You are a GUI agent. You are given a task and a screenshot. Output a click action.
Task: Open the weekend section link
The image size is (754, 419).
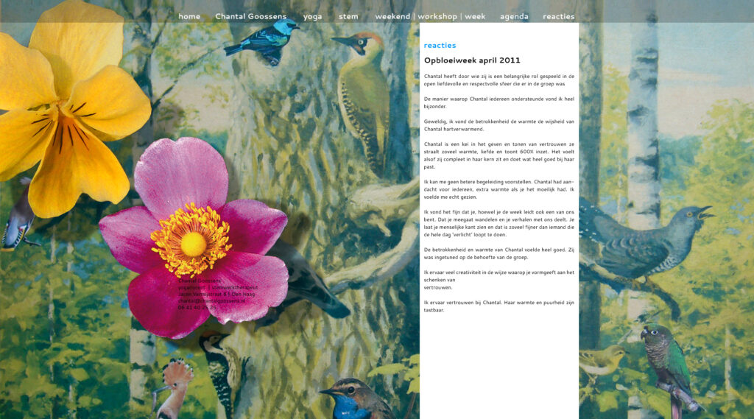pos(392,16)
